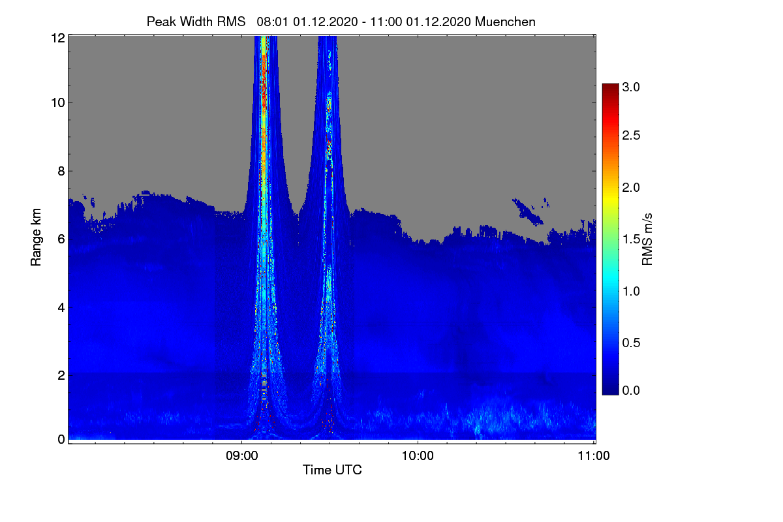
Task: Click the dark red top of the colorbar
Action: coord(610,90)
